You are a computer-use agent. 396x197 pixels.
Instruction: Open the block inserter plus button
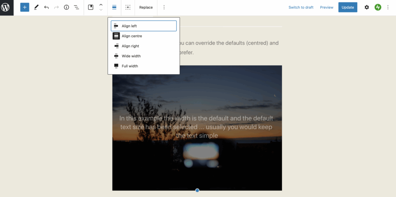point(25,7)
